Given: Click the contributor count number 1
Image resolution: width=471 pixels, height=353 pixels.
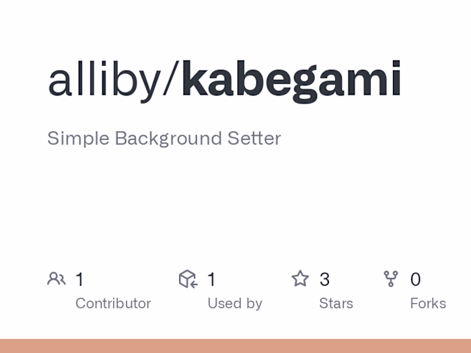Looking at the screenshot, I should pos(79,279).
